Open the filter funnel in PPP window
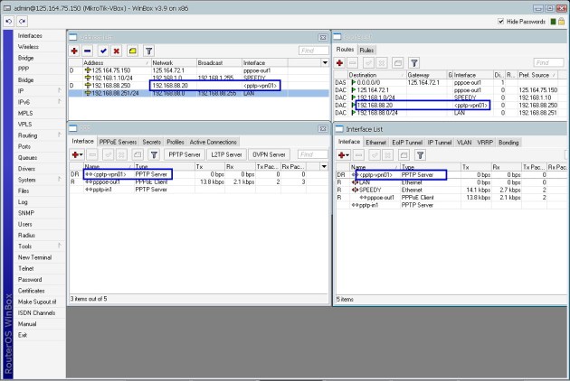This screenshot has width=570, height=381. tap(154, 155)
